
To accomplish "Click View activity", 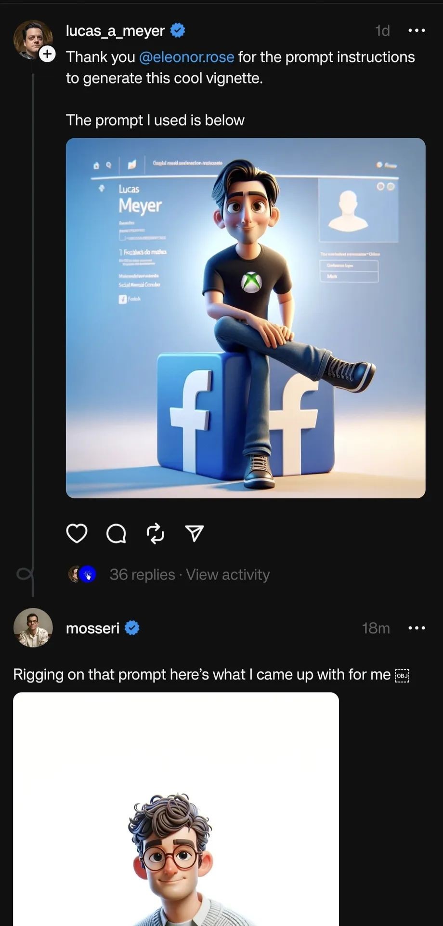I will 228,574.
